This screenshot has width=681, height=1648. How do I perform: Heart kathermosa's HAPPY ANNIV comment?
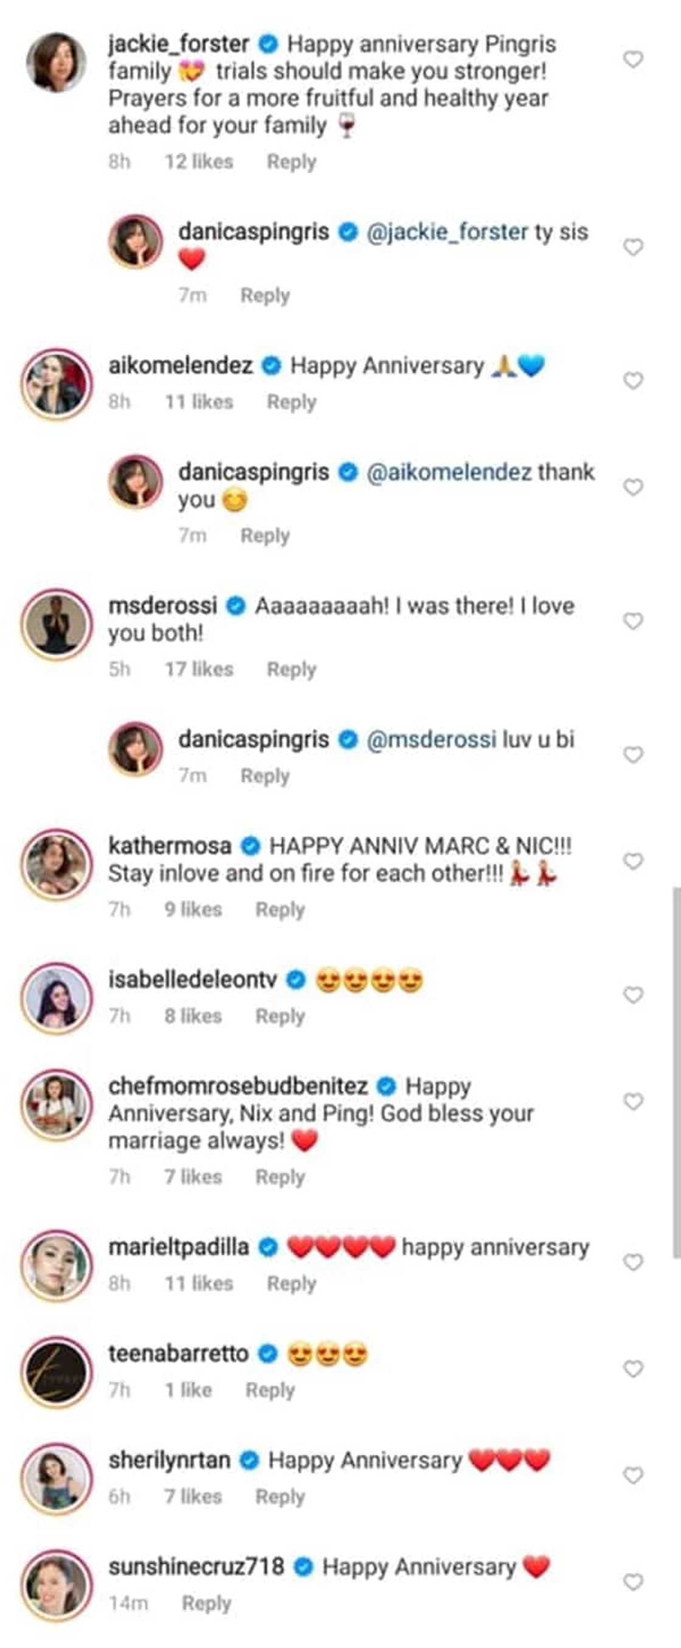632,861
